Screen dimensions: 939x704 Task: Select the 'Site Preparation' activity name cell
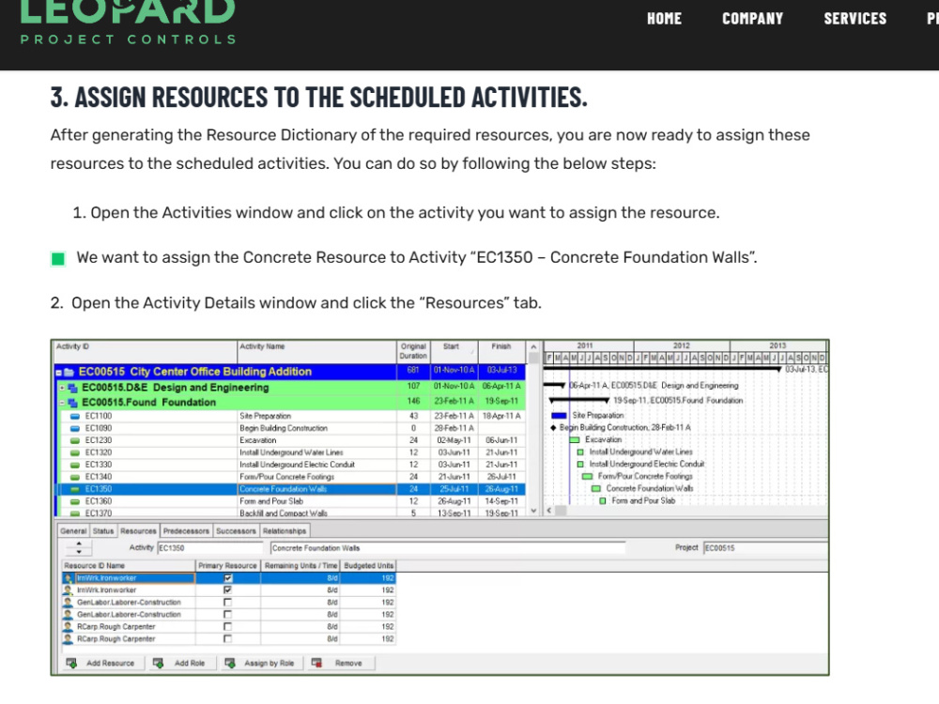pyautogui.click(x=316, y=416)
